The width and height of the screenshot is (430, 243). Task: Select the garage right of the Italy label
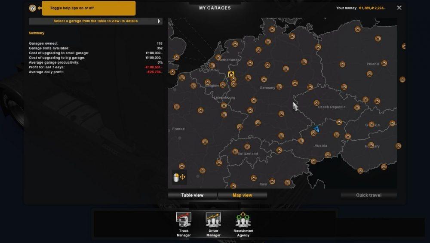(x=272, y=181)
